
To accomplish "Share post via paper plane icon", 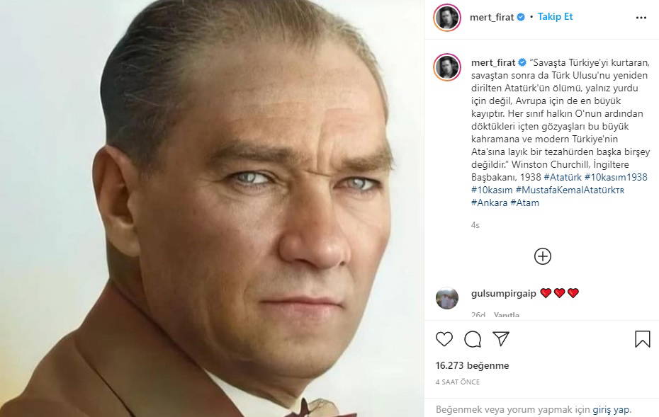I will [501, 339].
